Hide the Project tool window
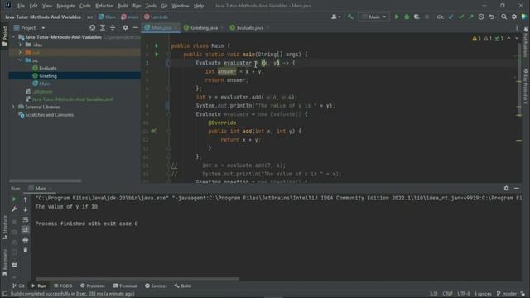 pos(136,28)
